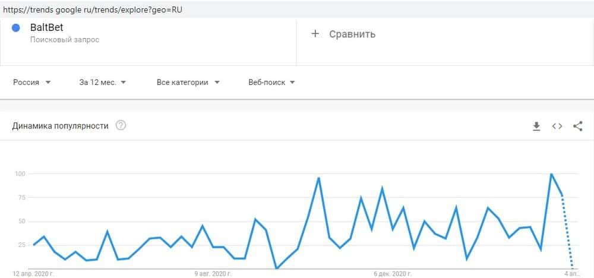
Task: Select the BaltBet search term
Action: [x=46, y=27]
